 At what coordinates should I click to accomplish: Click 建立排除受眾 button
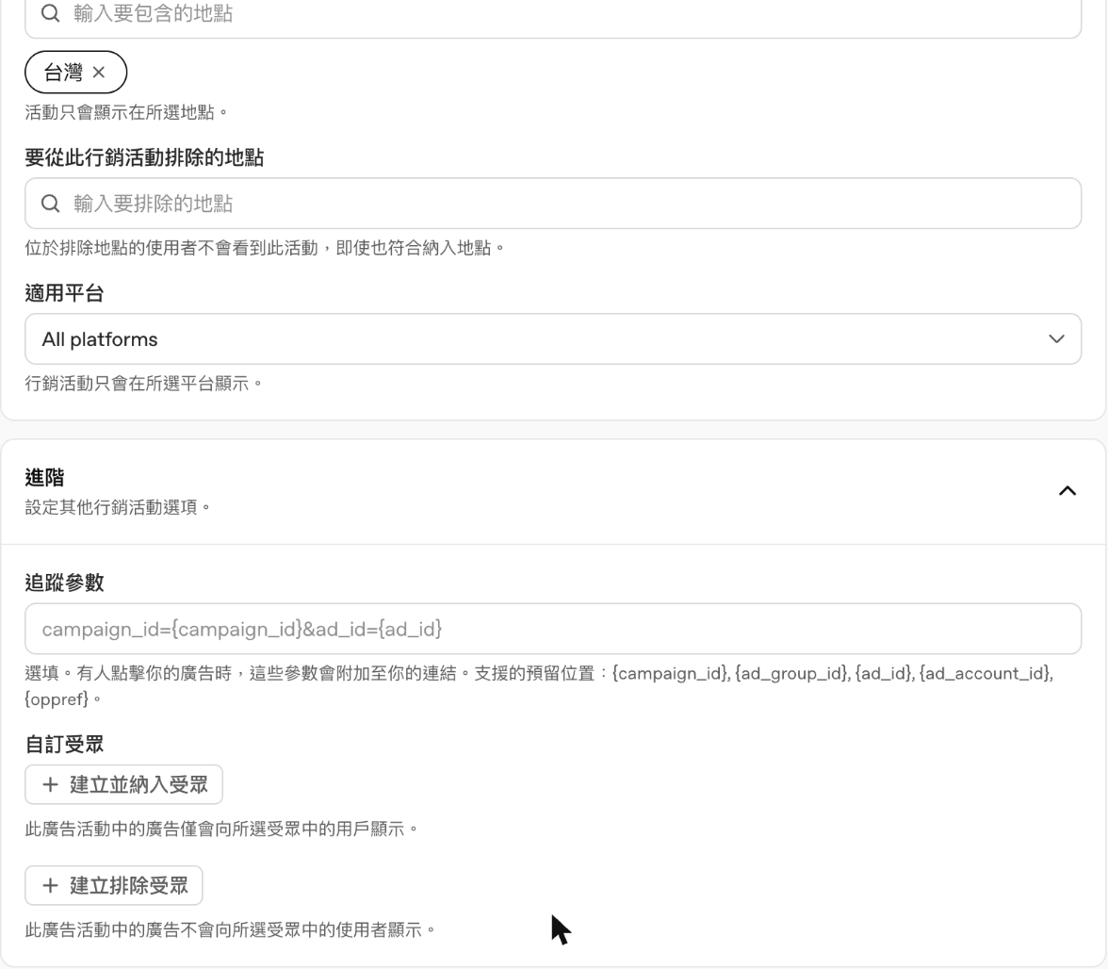[114, 886]
